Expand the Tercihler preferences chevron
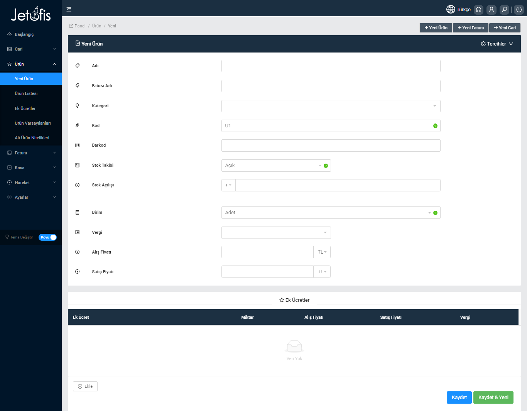The height and width of the screenshot is (411, 527). pyautogui.click(x=511, y=44)
